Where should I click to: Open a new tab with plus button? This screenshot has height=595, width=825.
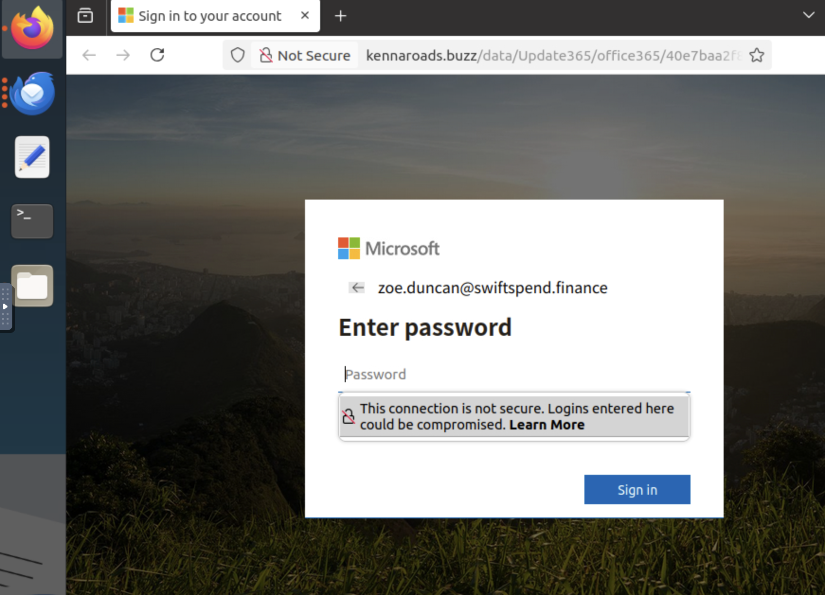(x=341, y=16)
